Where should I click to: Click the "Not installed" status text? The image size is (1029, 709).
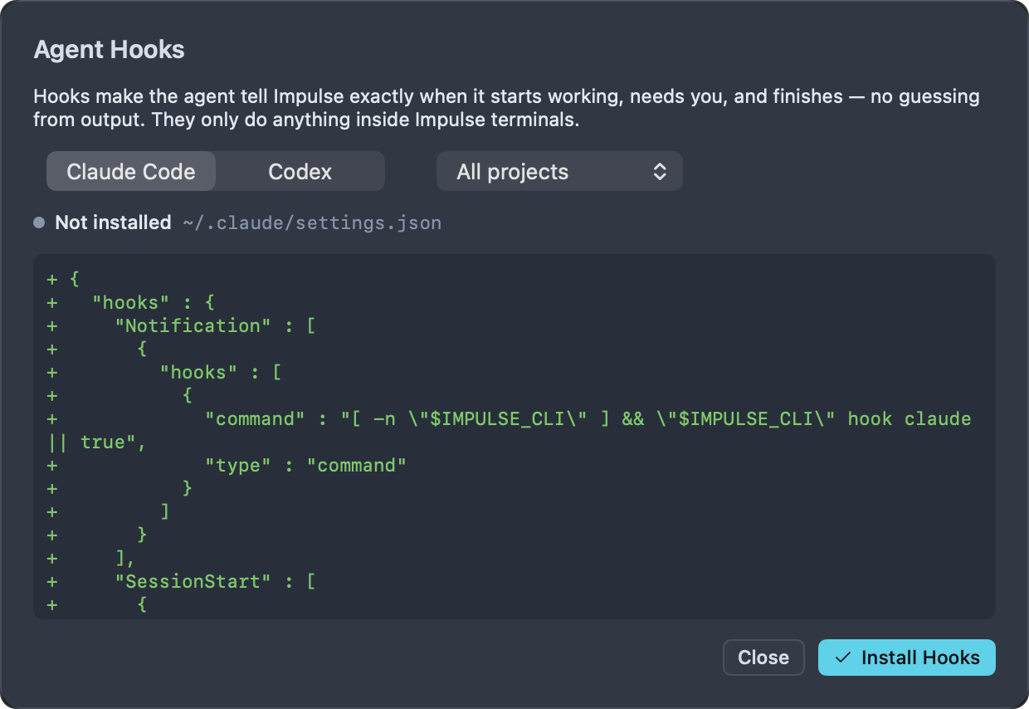pyautogui.click(x=113, y=222)
